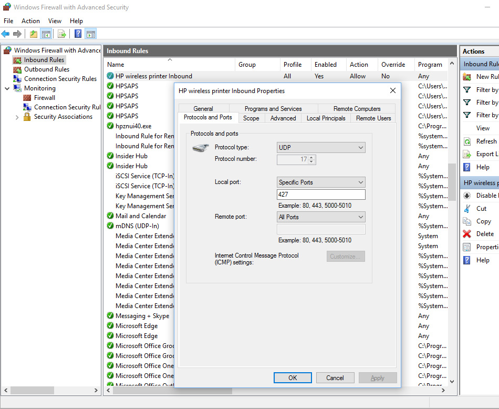The width and height of the screenshot is (499, 409).
Task: Open the View menu
Action: tap(55, 21)
